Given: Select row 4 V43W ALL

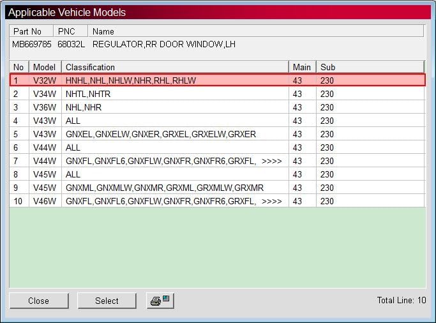Looking at the screenshot, I should (218, 121).
